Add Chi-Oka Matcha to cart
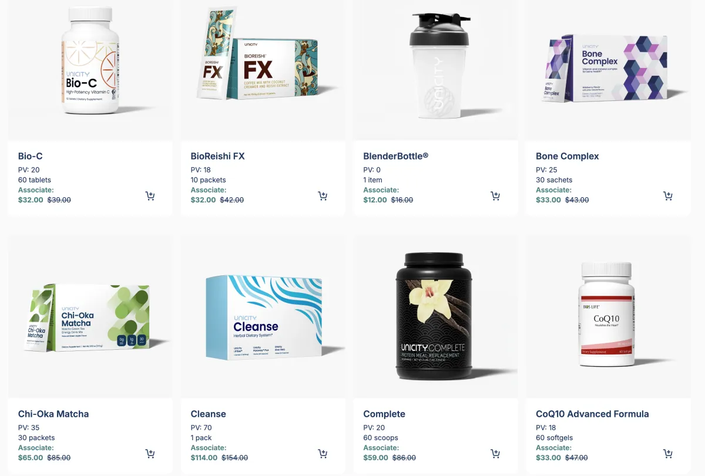This screenshot has width=705, height=476. [150, 454]
